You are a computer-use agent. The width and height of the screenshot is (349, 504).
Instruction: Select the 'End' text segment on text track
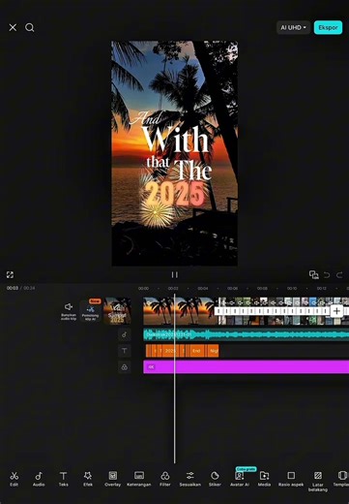(x=196, y=351)
